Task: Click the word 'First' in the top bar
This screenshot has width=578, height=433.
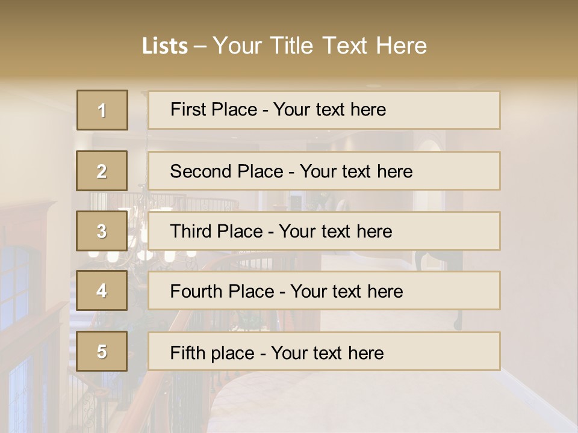Action: pyautogui.click(x=187, y=109)
